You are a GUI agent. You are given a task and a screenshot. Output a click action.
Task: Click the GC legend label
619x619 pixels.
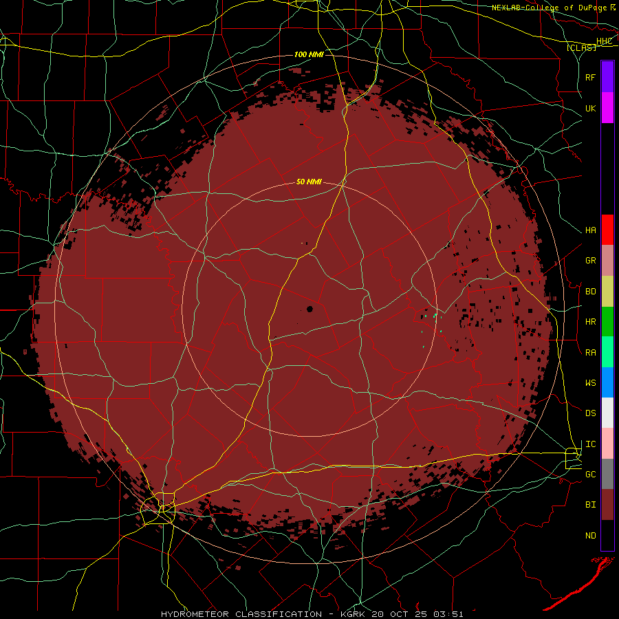click(x=590, y=475)
